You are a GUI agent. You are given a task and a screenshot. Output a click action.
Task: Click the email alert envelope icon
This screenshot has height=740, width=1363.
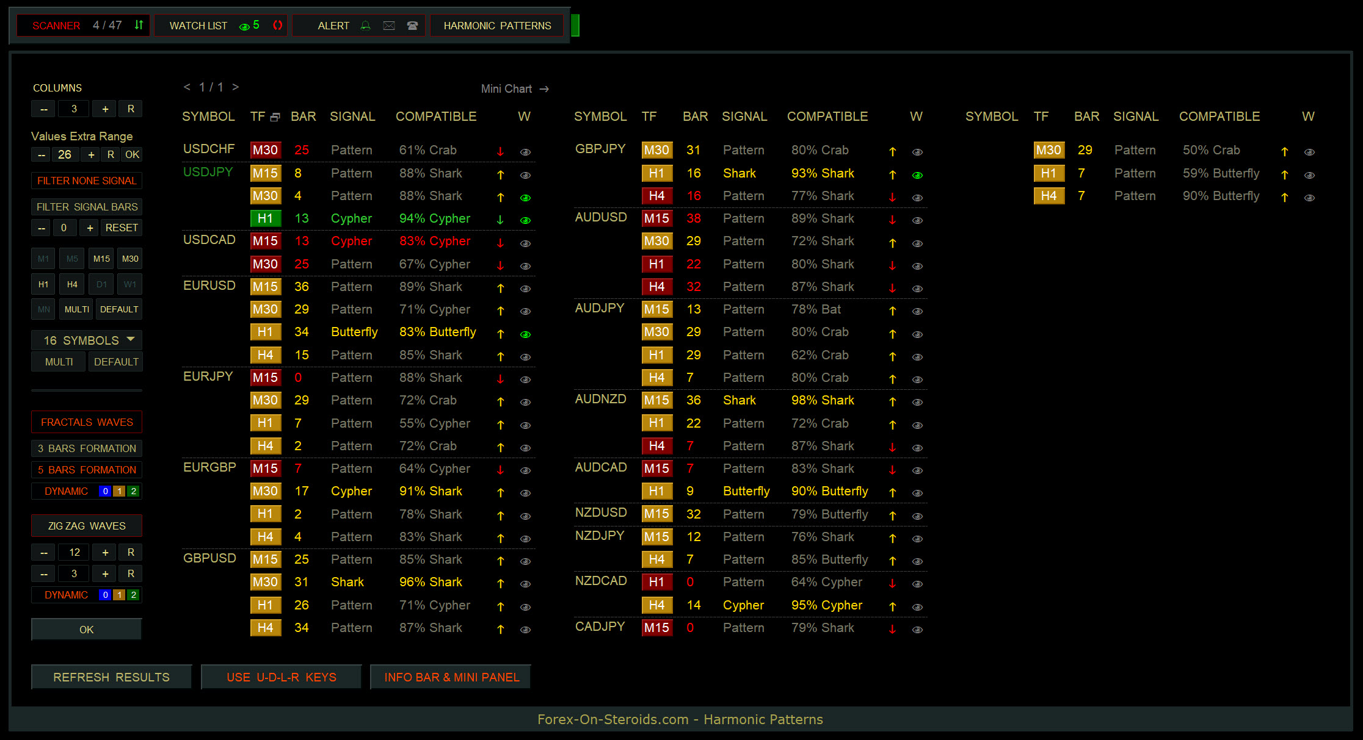(x=389, y=26)
